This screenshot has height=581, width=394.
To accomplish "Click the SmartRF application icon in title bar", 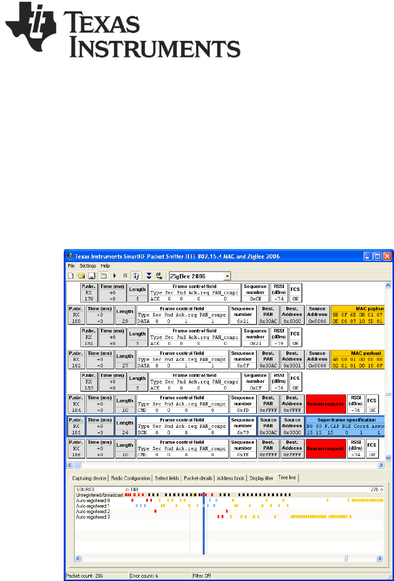I will pos(70,256).
